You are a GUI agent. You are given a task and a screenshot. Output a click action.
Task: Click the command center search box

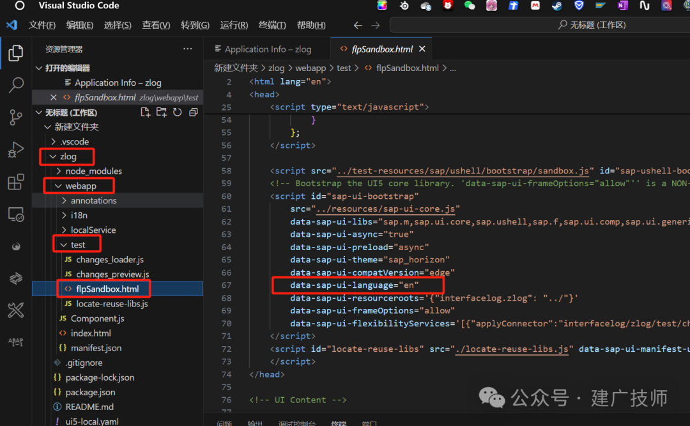tap(540, 25)
